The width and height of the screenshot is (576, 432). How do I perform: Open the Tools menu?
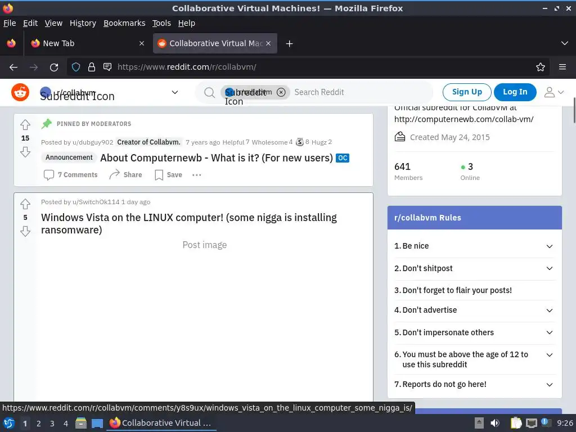[161, 23]
